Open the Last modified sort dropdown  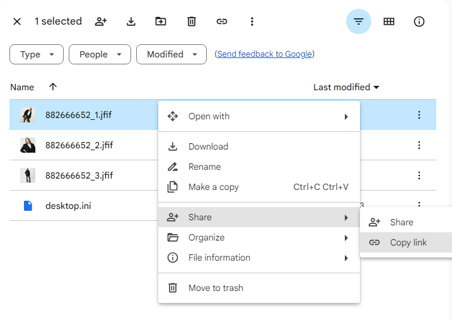tap(346, 87)
